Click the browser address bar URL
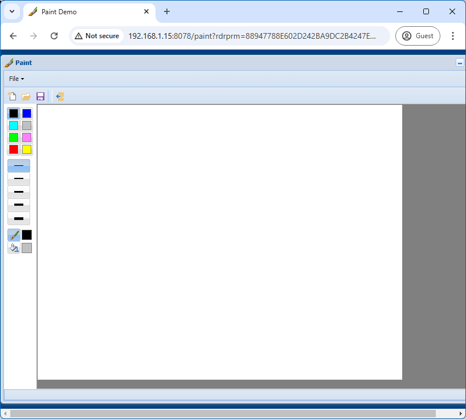Screen dimensions: 466x419 click(x=252, y=36)
